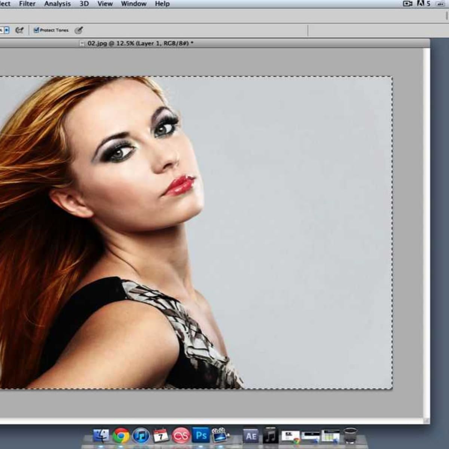Click the tablet pressure icon after Protect Tones
Viewport: 449px width, 449px height.
tap(79, 30)
